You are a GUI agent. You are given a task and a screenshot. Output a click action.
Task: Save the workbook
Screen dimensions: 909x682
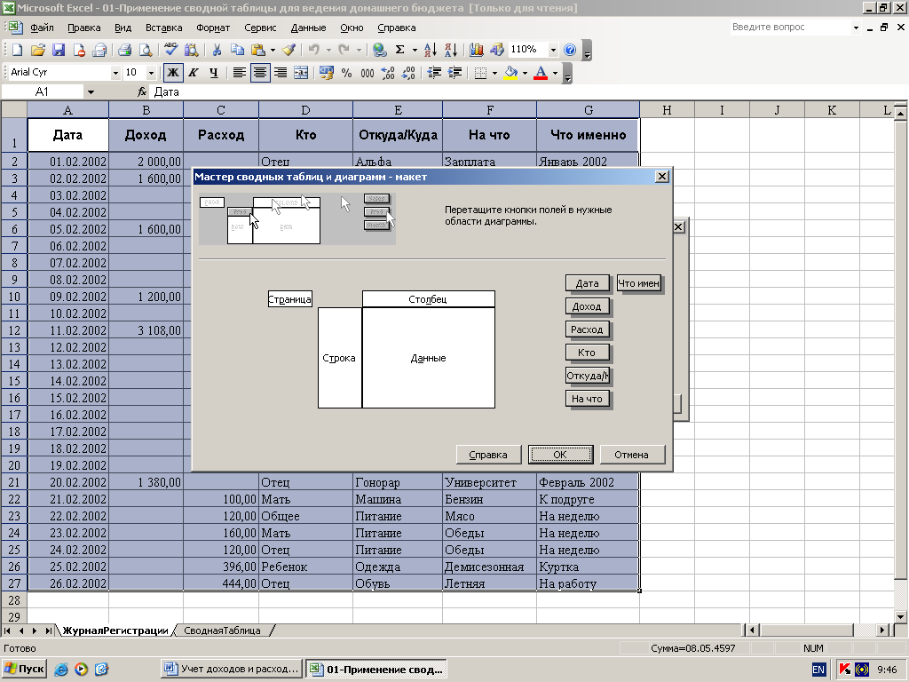click(x=59, y=50)
